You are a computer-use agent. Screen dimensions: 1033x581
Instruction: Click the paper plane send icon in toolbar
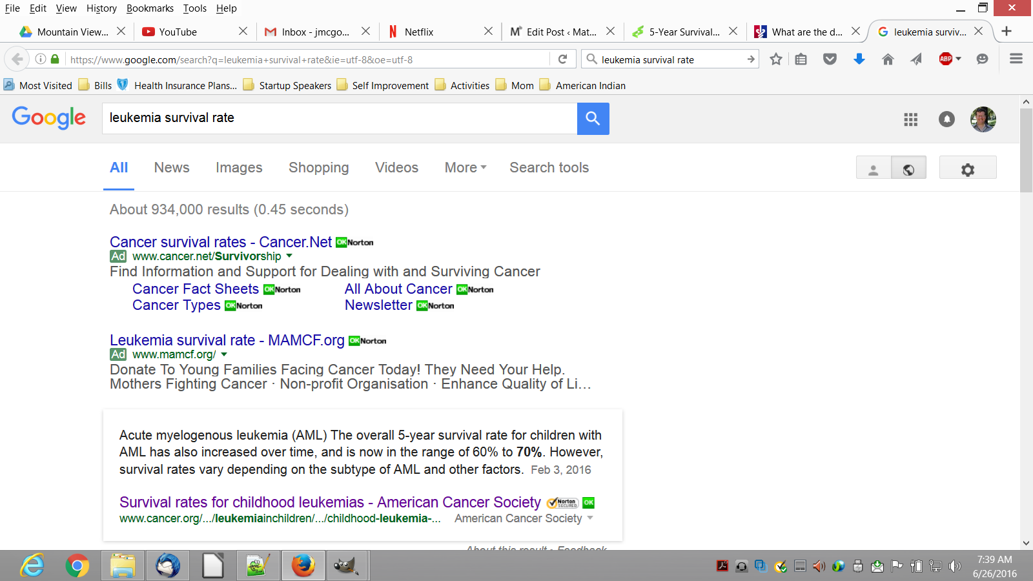point(916,59)
